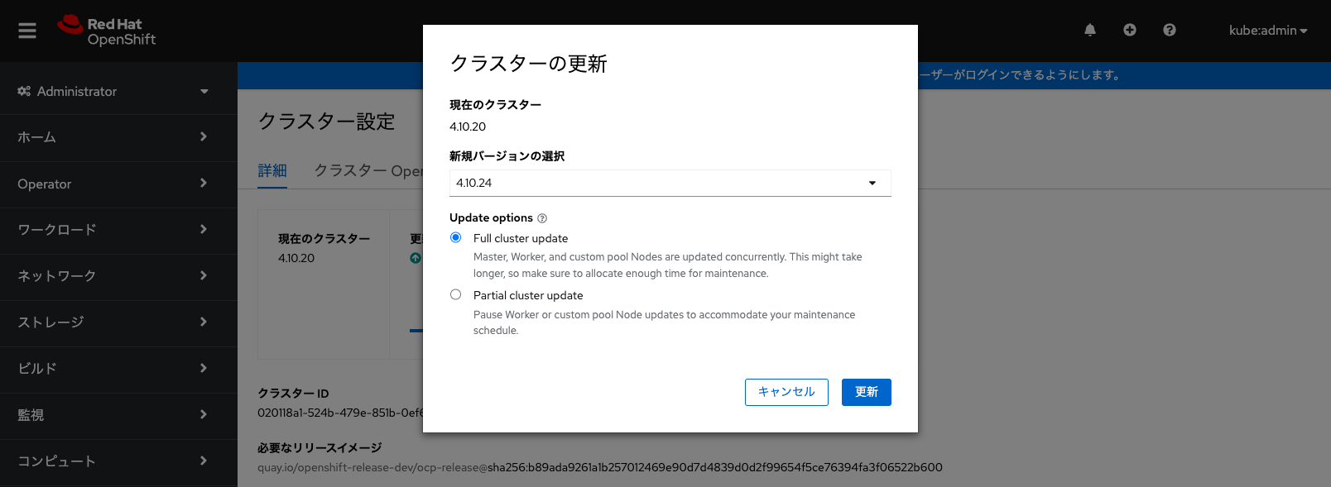Open the notifications bell

coord(1090,30)
